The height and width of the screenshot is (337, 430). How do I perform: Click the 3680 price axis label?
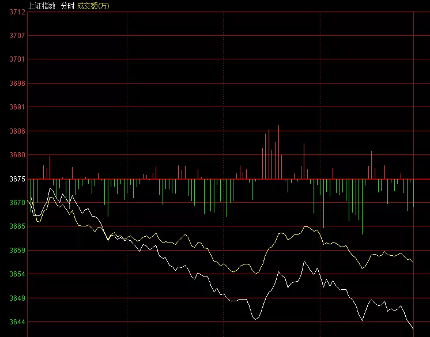(17, 155)
